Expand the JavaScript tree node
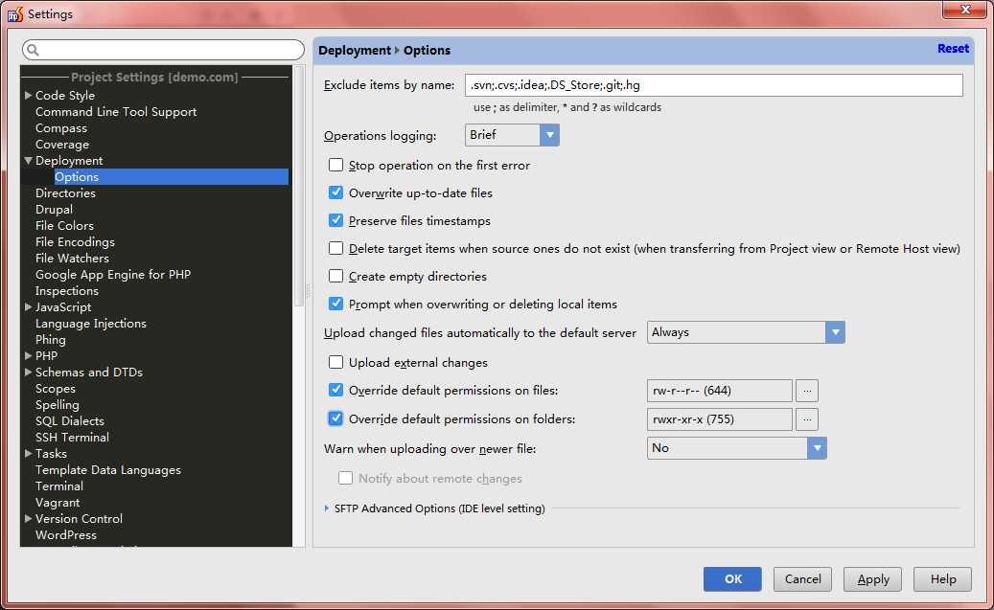Viewport: 994px width, 610px height. pyautogui.click(x=28, y=306)
